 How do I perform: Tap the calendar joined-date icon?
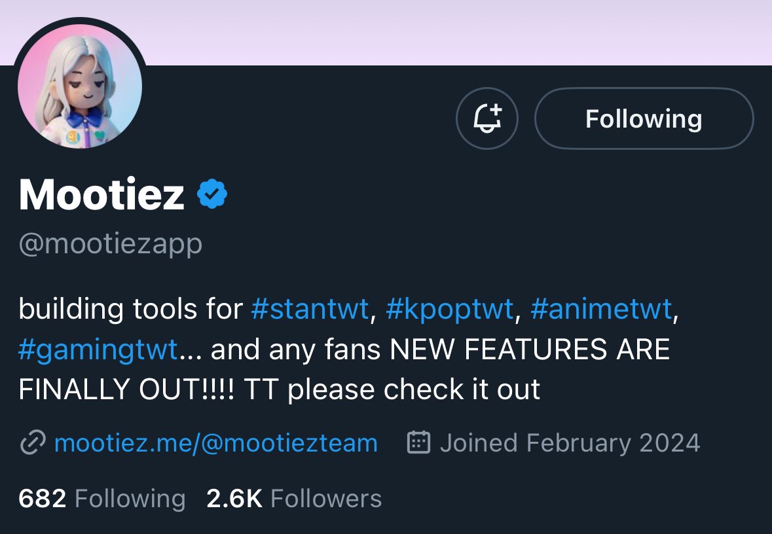coord(419,442)
